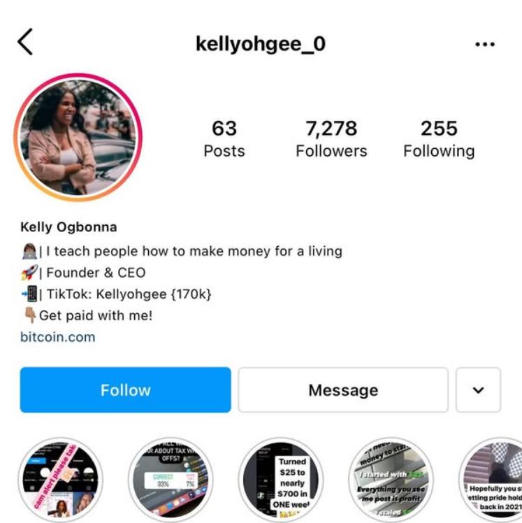
Task: Open the three-dot options menu
Action: [485, 44]
